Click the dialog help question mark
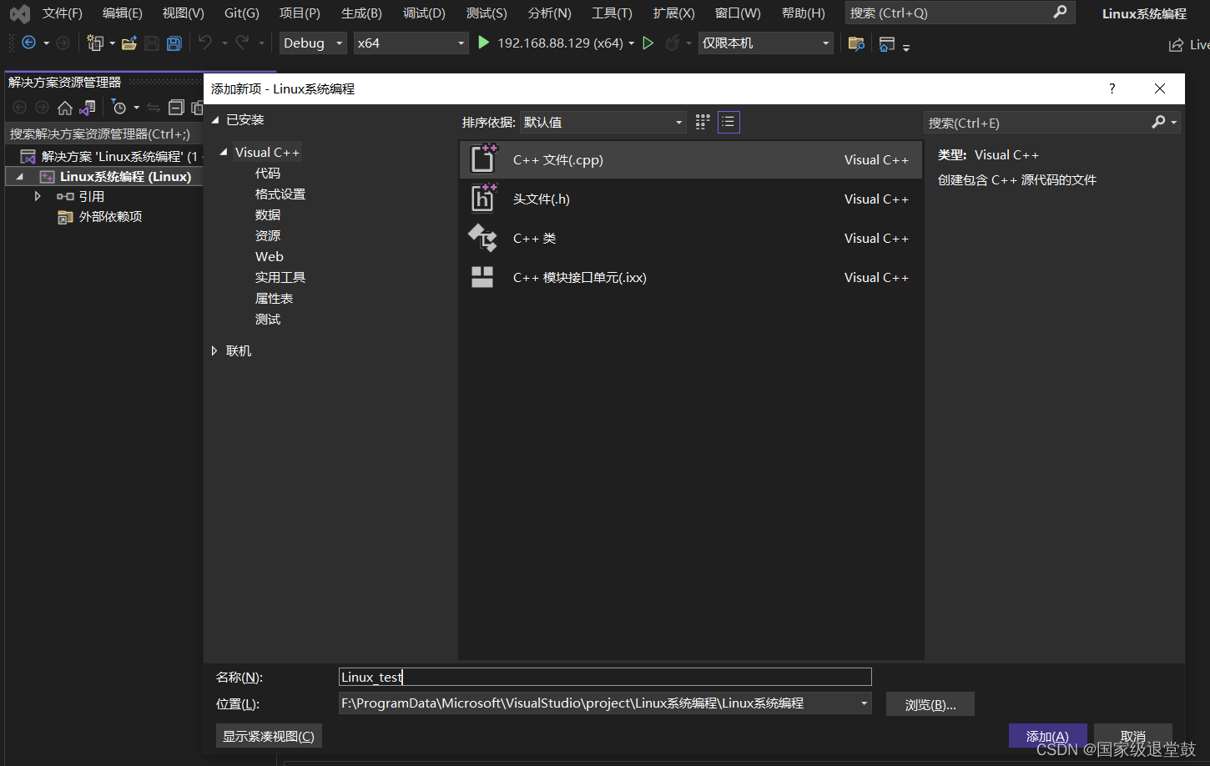 click(1112, 88)
